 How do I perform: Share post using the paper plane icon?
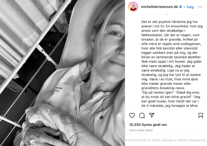(x=152, y=115)
